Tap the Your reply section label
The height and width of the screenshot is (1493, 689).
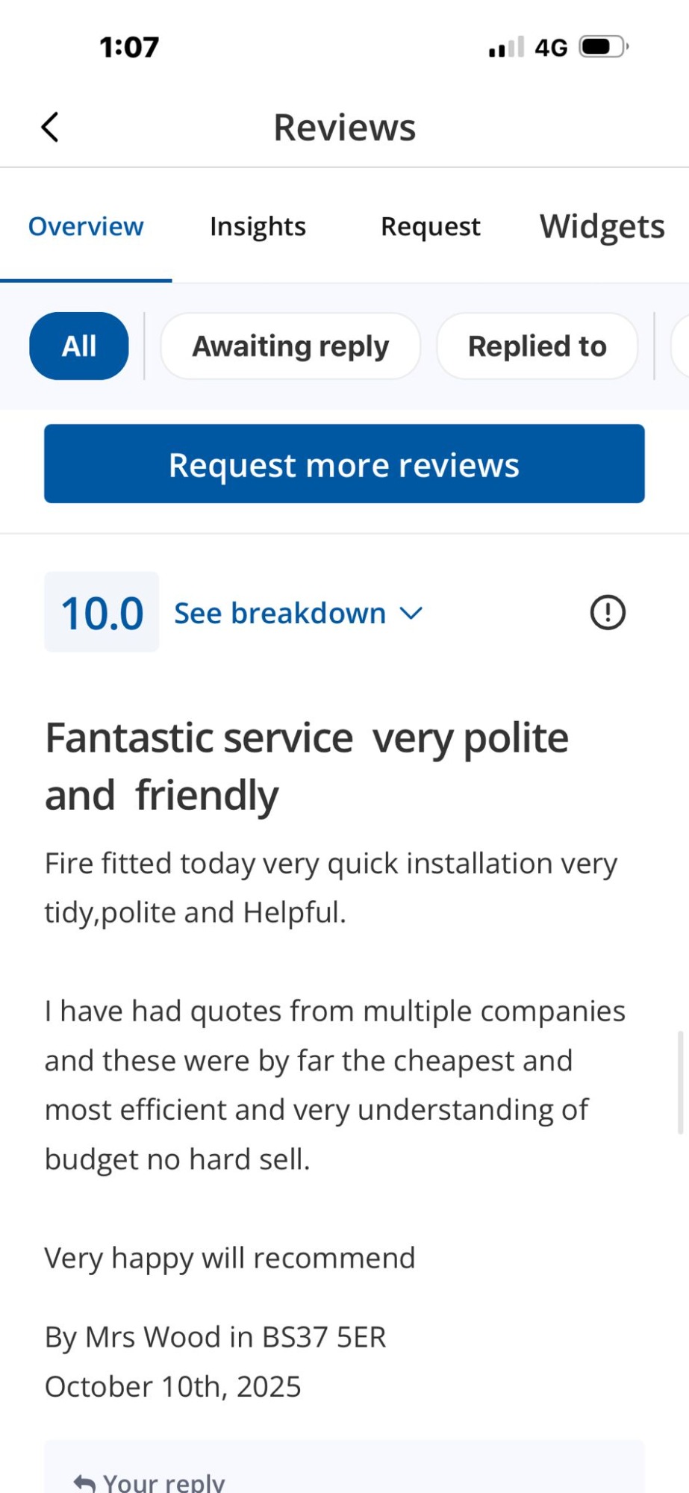coord(164,1483)
